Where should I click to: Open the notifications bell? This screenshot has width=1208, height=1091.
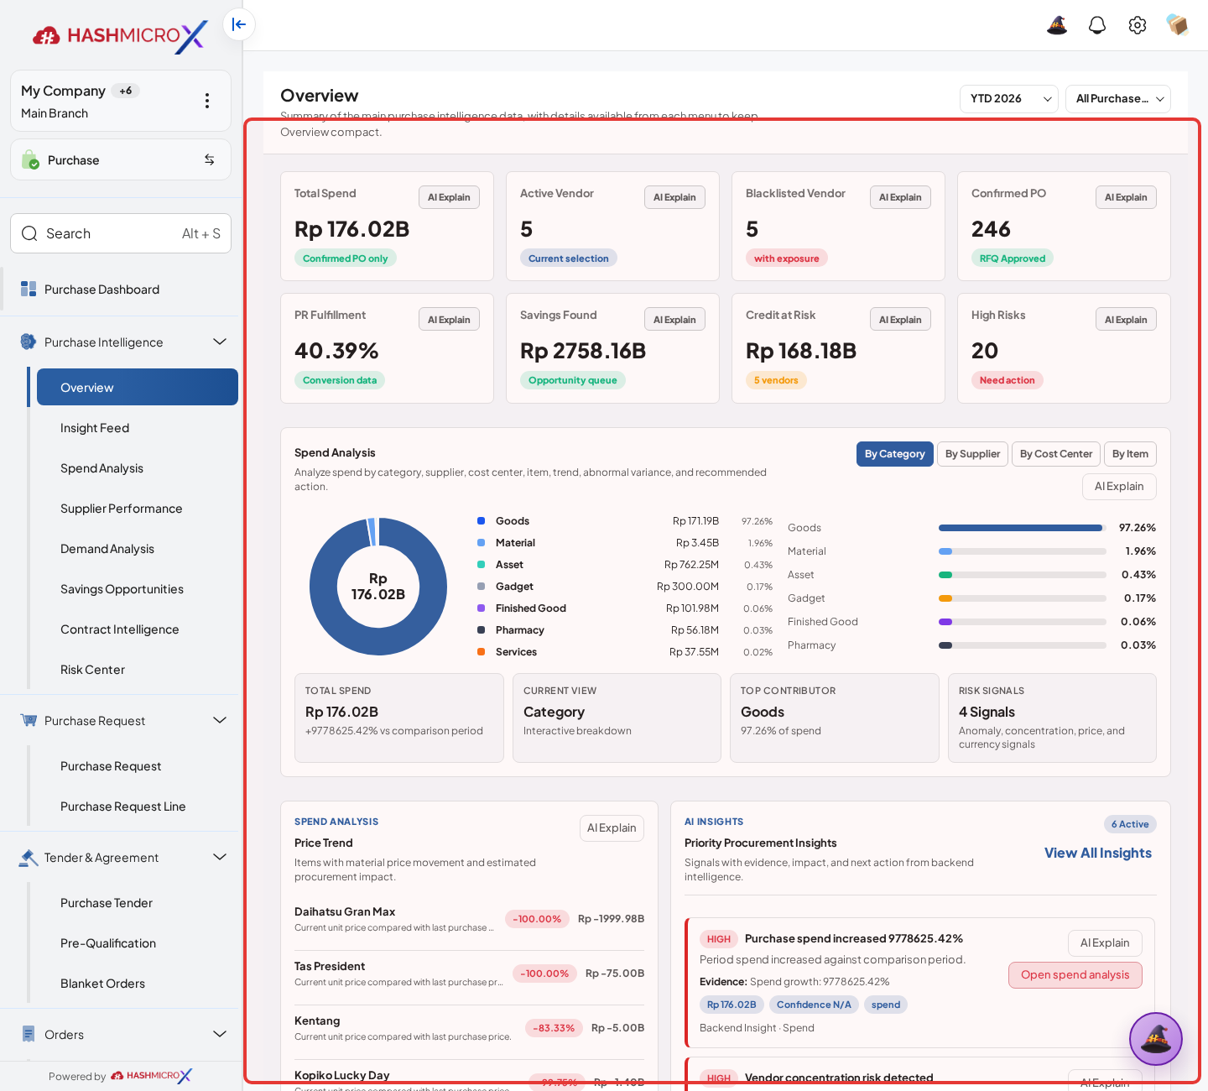(x=1097, y=25)
